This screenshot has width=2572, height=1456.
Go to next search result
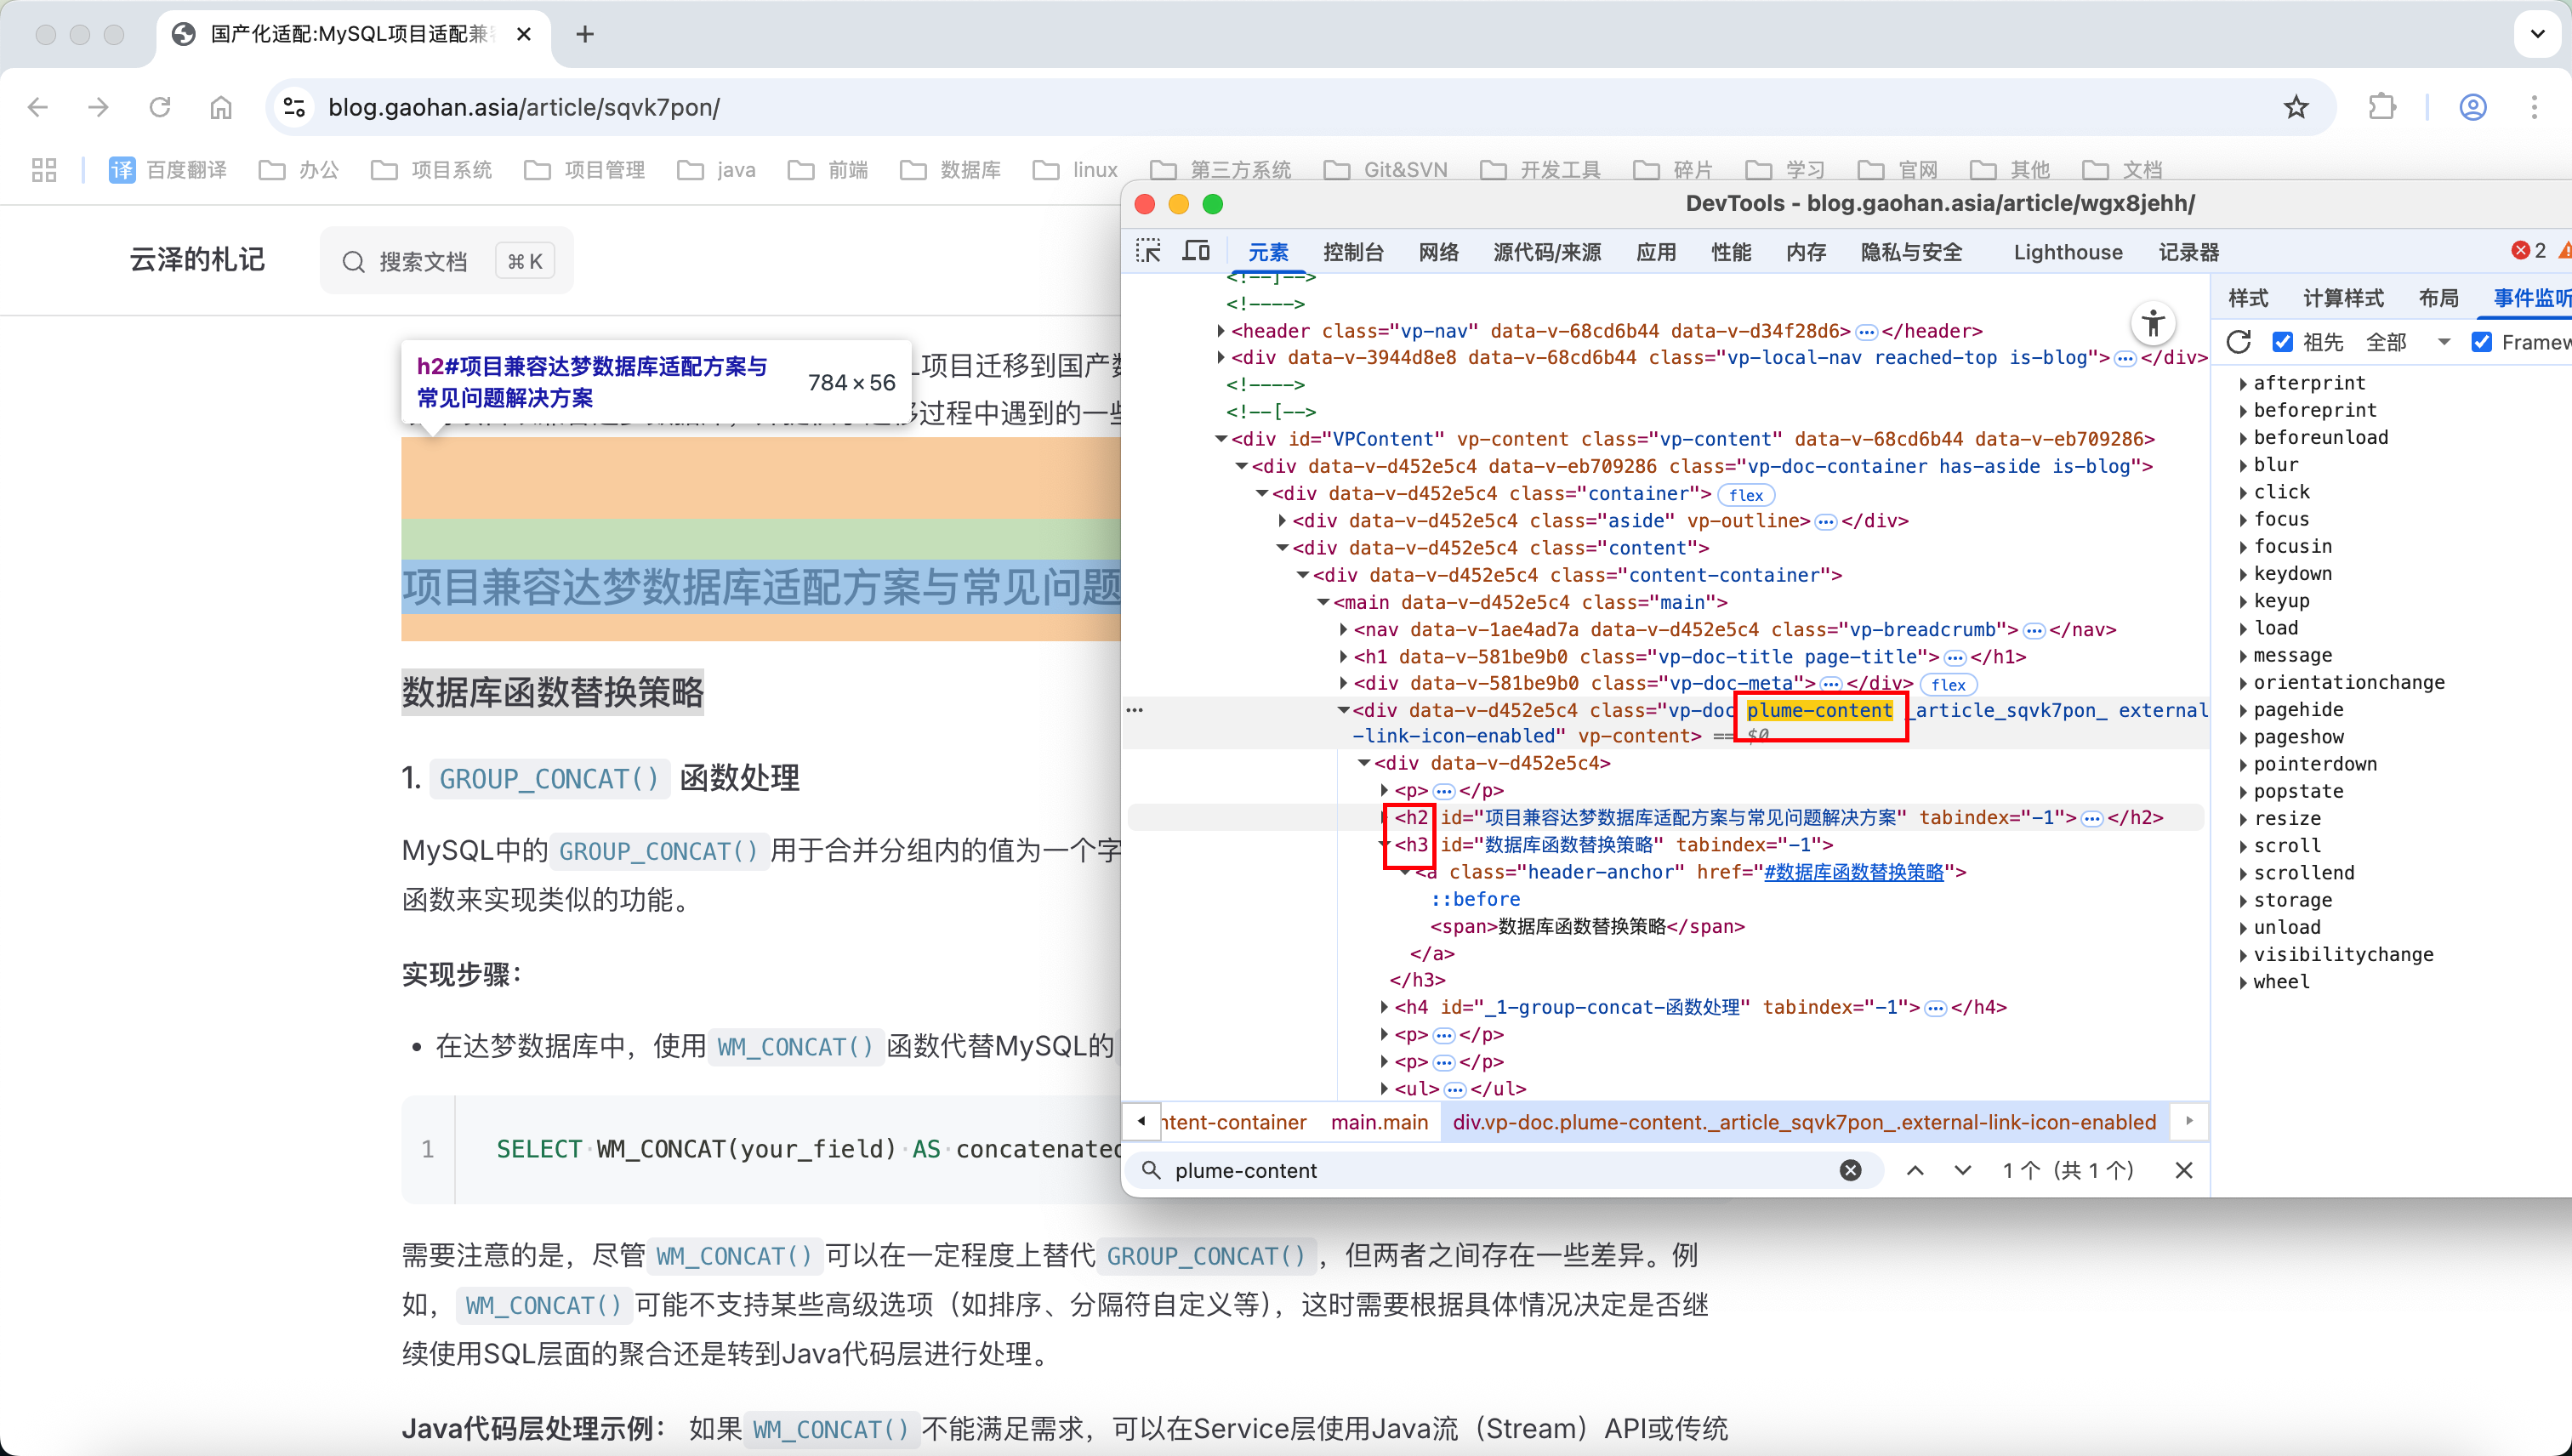click(1962, 1170)
